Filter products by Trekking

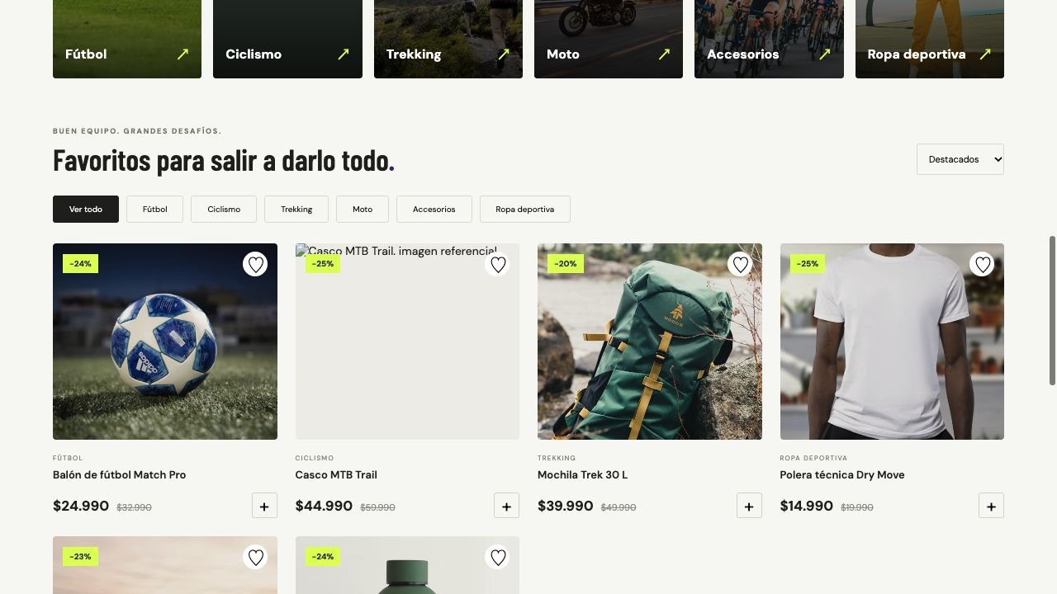[296, 209]
